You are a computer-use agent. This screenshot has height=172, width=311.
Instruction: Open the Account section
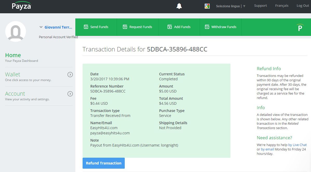tap(15, 94)
